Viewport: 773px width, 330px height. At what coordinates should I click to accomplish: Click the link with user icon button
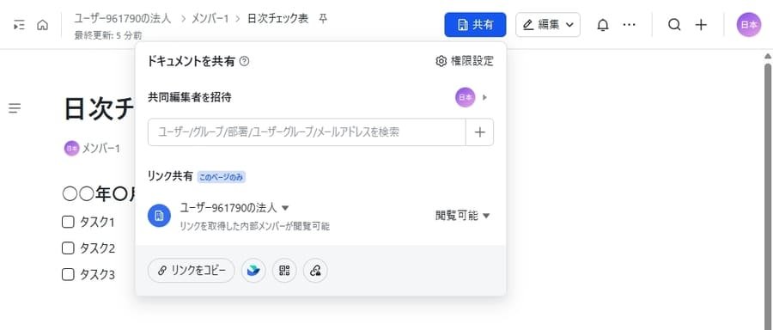(x=315, y=271)
